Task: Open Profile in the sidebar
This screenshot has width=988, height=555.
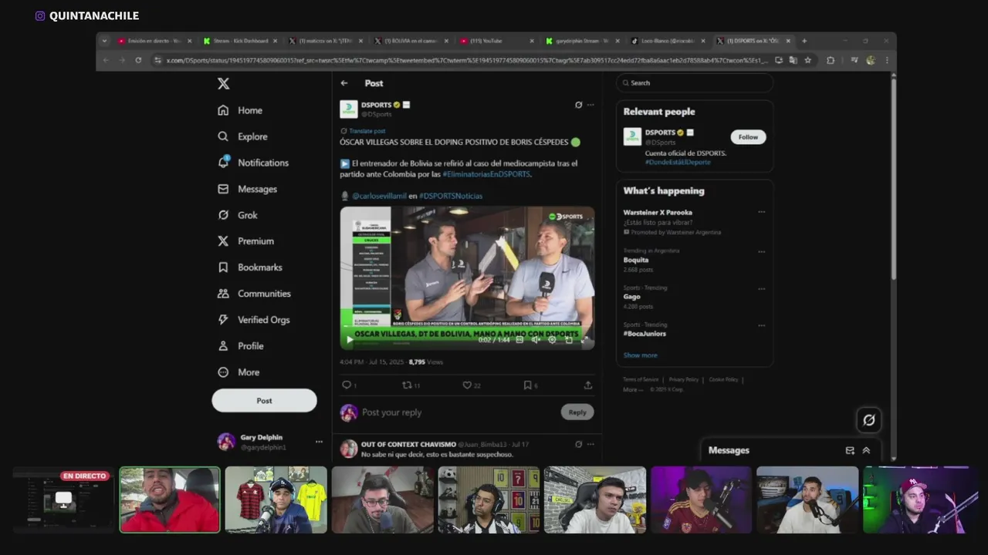Action: 240,346
